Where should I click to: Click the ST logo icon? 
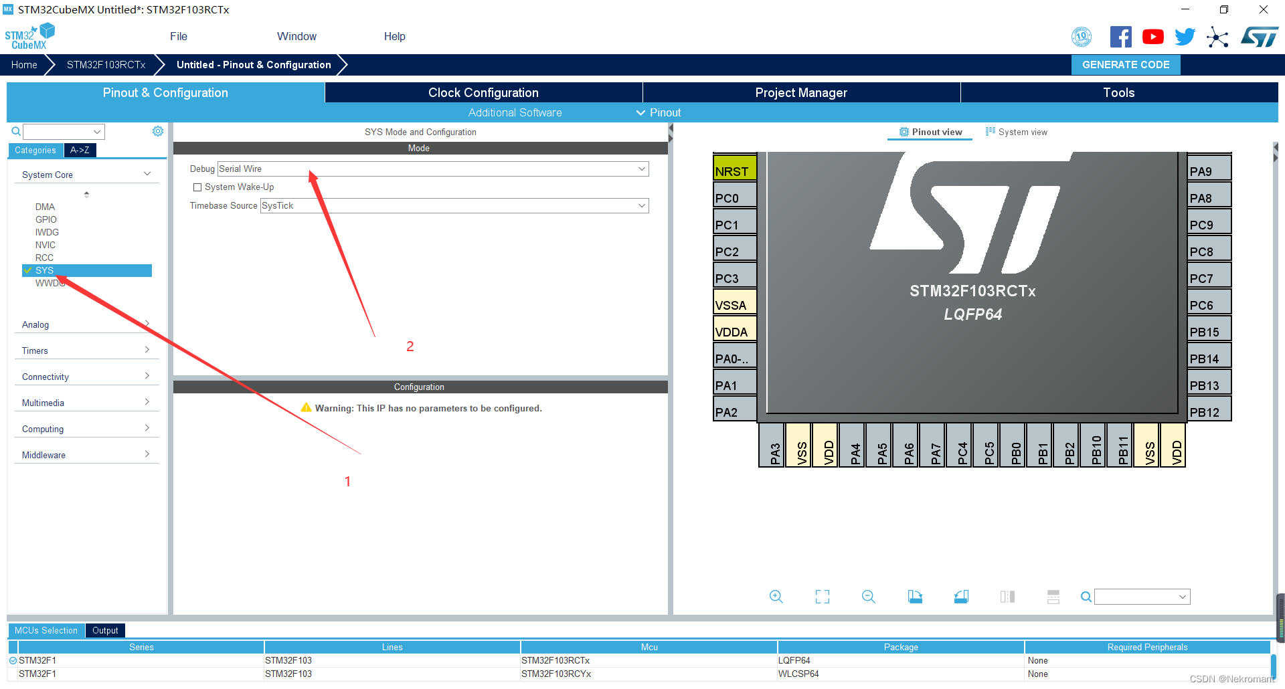click(1260, 37)
